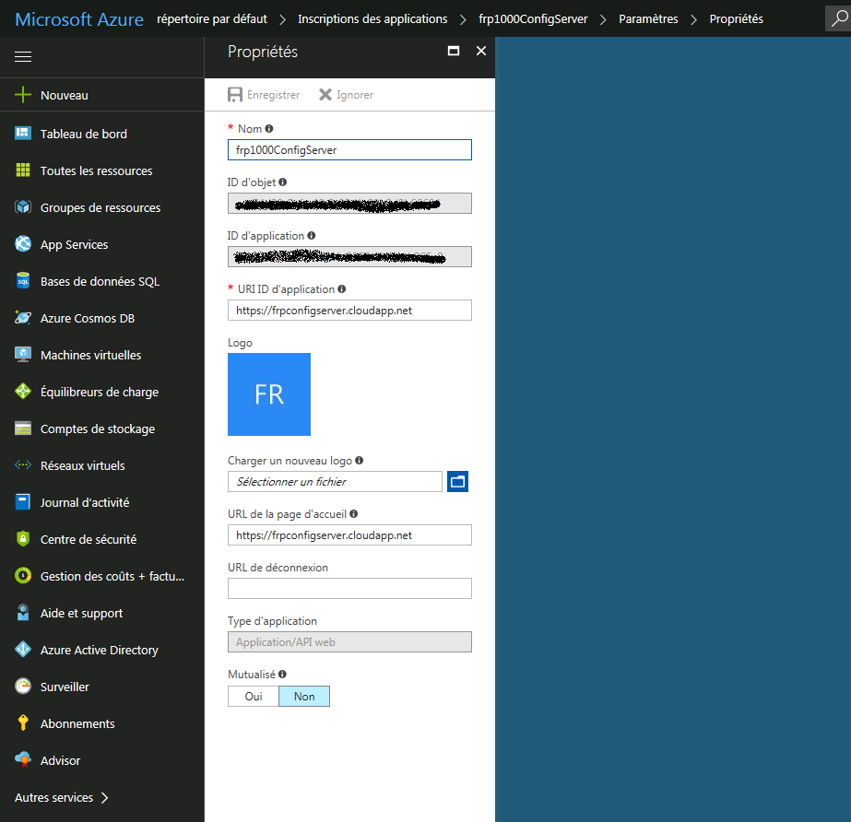Open the Gestion des coûts icon
This screenshot has width=851, height=822.
(23, 576)
